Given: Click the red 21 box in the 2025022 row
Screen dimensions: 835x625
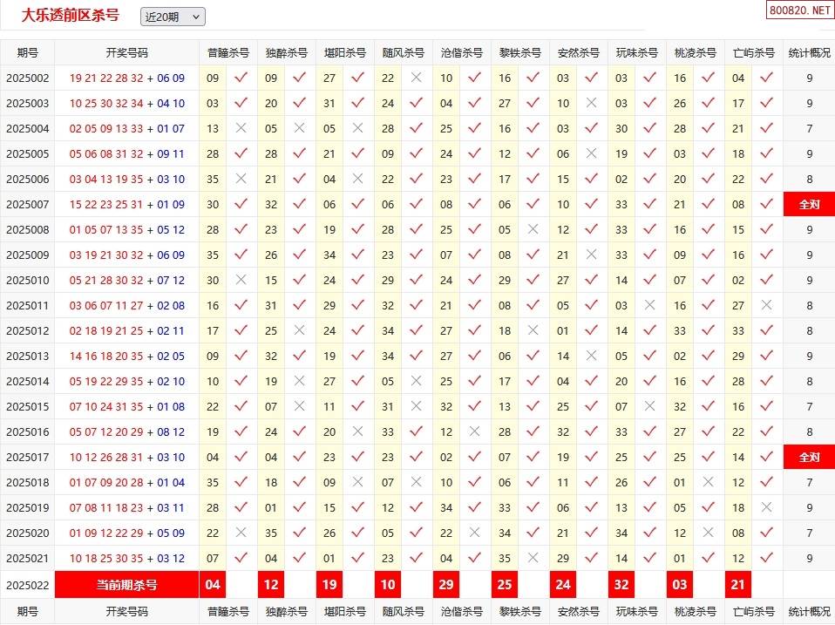Looking at the screenshot, I should tap(738, 585).
